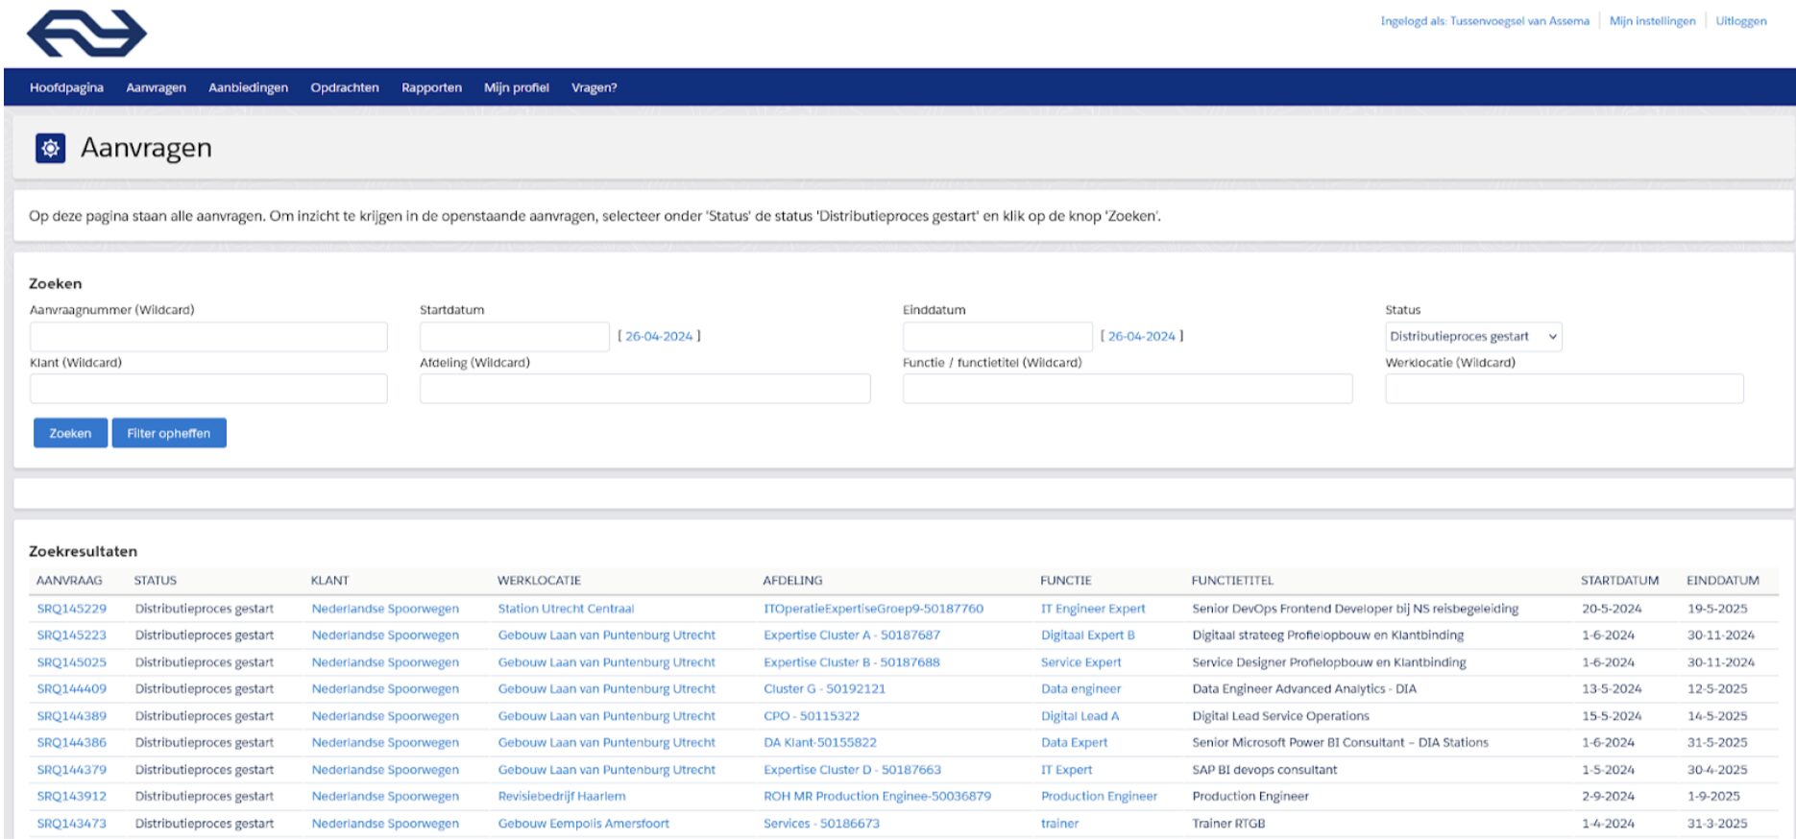The image size is (1796, 839).
Task: Open Mijn instellingen link
Action: [x=1652, y=21]
